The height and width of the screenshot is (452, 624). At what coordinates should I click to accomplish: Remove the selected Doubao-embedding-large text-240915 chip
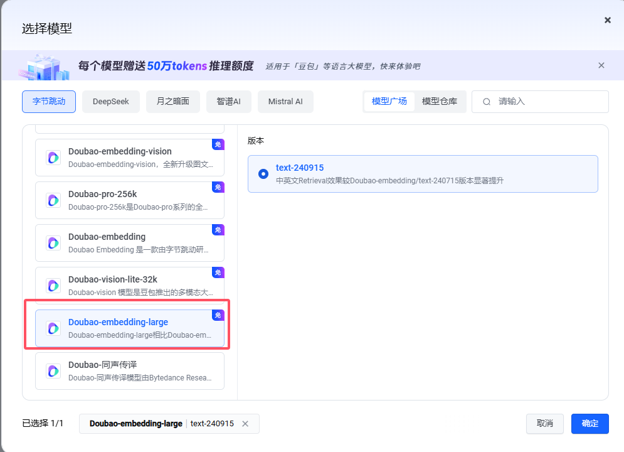pyautogui.click(x=245, y=424)
